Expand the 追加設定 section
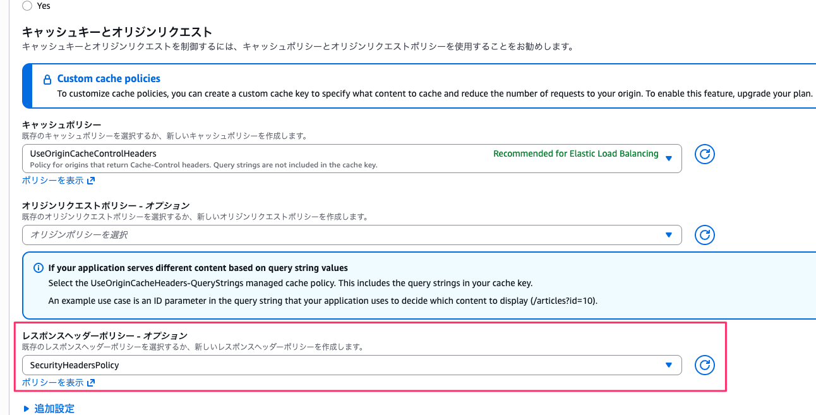The width and height of the screenshot is (816, 415). [x=54, y=409]
